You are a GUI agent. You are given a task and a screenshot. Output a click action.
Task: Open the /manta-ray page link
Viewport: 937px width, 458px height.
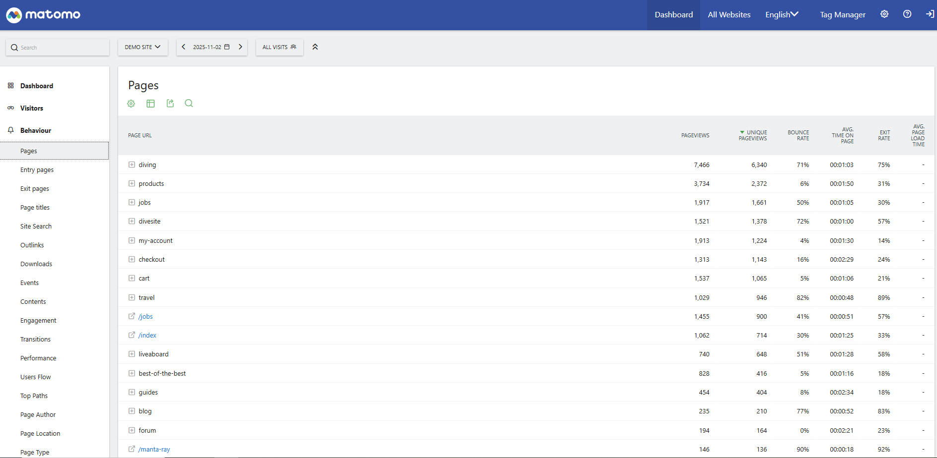(x=154, y=450)
